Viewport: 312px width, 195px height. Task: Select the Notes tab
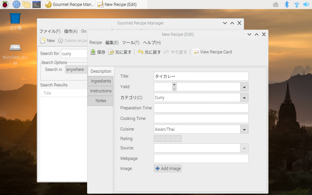(x=100, y=101)
